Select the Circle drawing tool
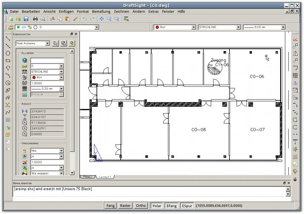 8,83
